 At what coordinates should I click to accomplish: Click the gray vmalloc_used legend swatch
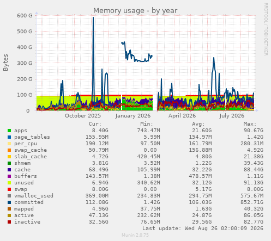coord(9,196)
